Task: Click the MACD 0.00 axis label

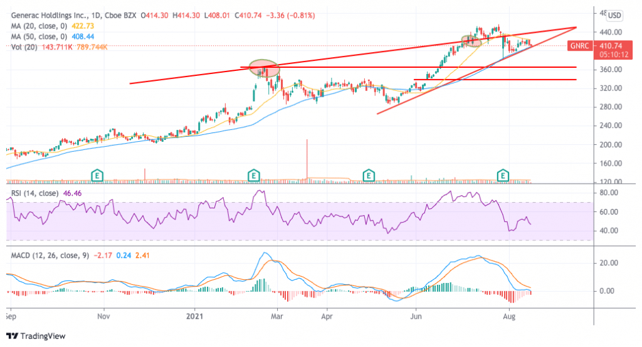Action: [x=607, y=291]
